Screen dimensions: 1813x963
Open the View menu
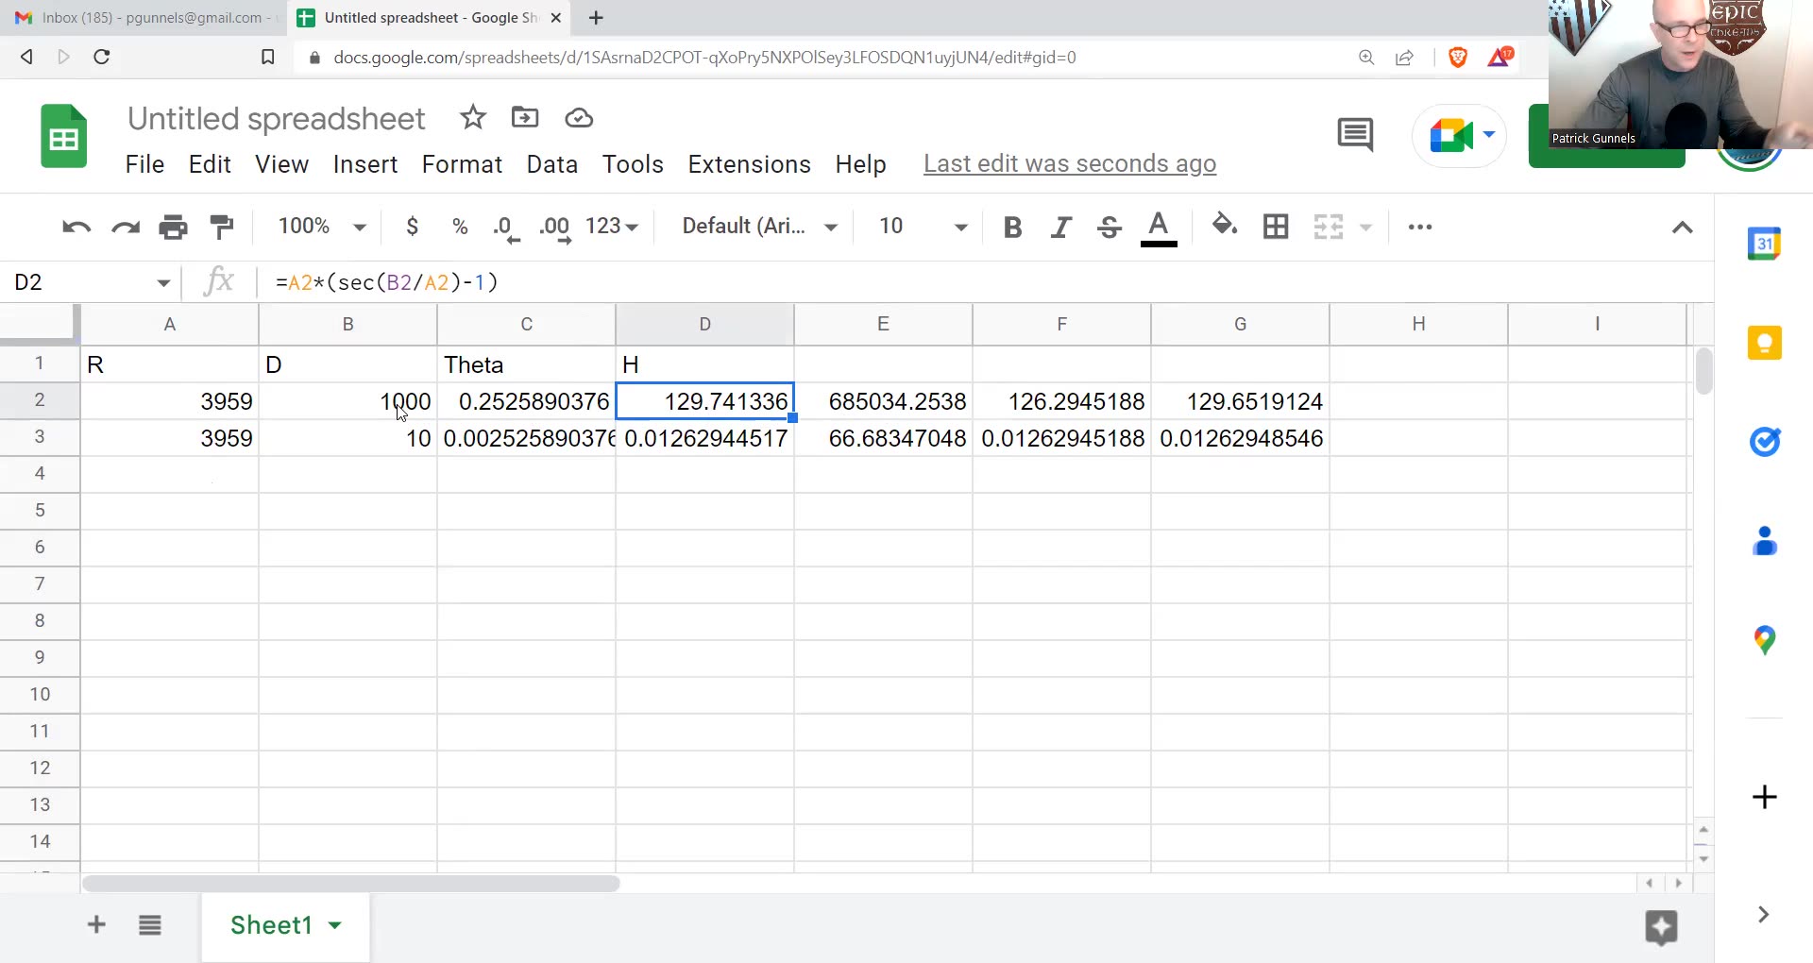(281, 164)
